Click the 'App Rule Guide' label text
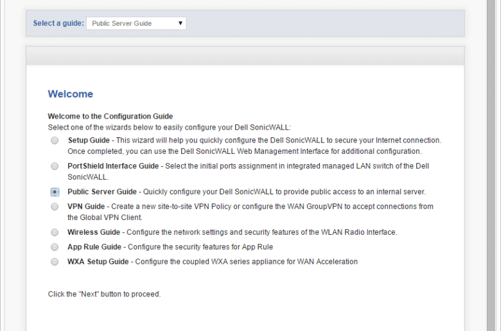 [94, 247]
